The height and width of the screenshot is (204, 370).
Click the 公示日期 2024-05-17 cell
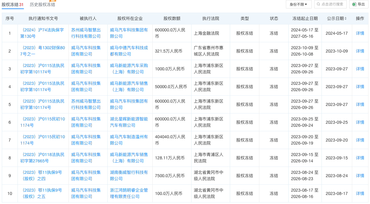[x=337, y=33]
